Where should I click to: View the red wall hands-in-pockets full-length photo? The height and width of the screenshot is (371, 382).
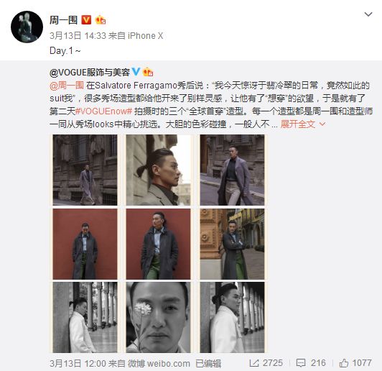click(x=85, y=244)
